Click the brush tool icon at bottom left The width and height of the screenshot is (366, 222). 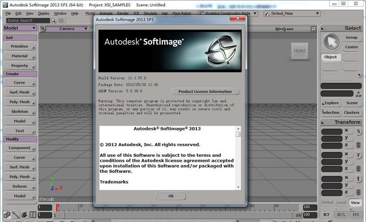coord(16,214)
